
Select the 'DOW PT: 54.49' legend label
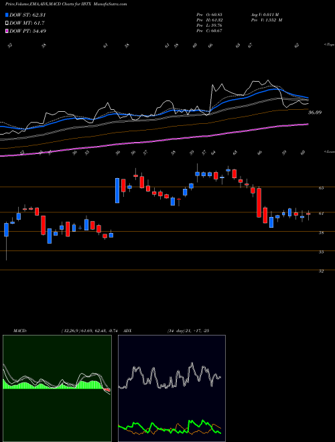[27, 31]
